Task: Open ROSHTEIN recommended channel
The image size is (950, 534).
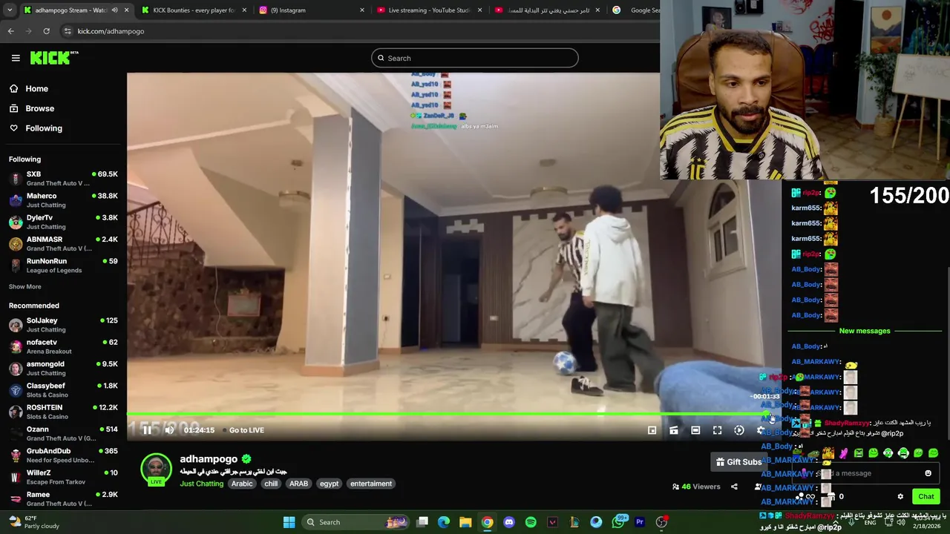Action: (63, 412)
